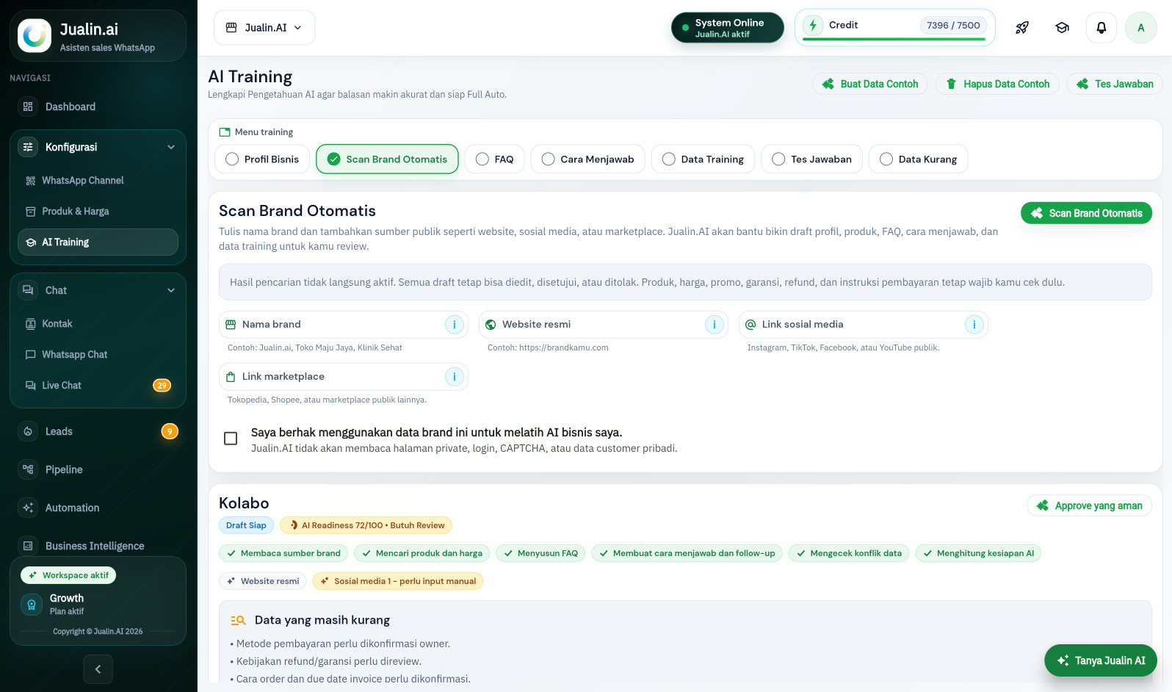Click Buat Data Contoh button

tap(870, 84)
